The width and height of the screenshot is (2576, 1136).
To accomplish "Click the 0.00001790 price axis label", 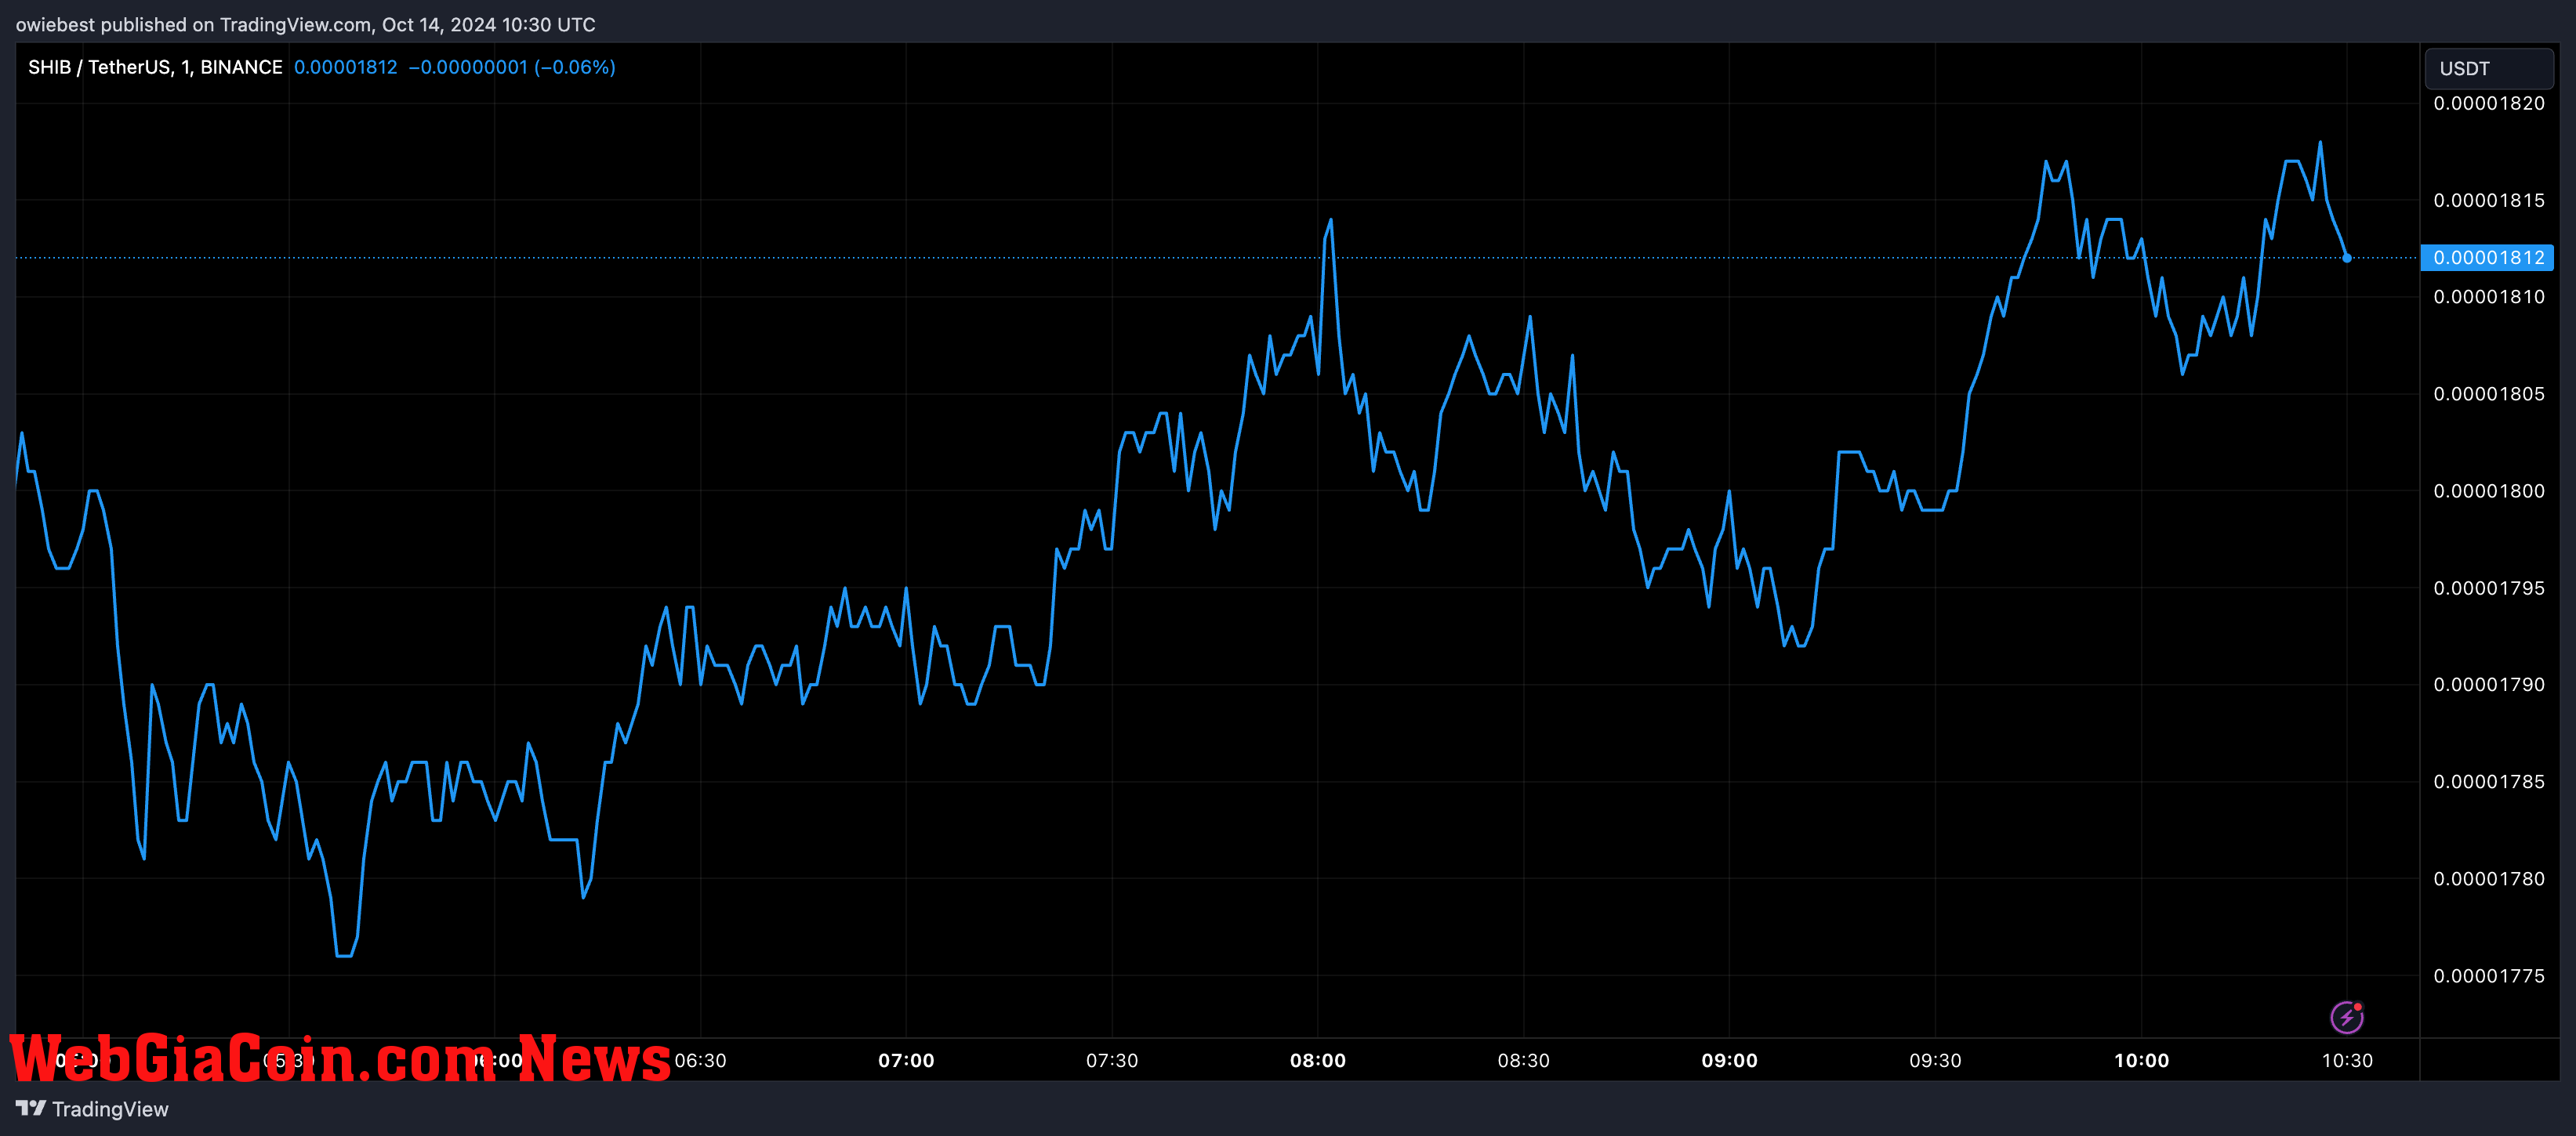I will point(2488,685).
